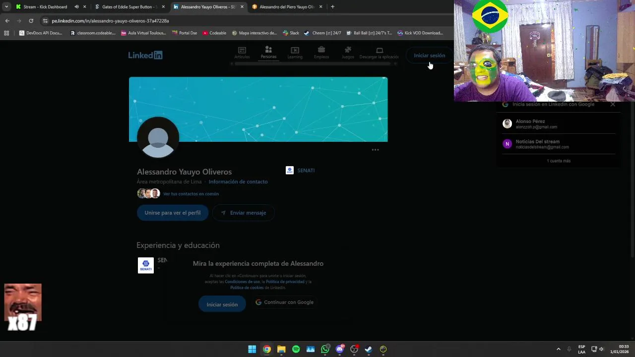Open the Mapa interactivo de... bookmark
Screen dimensions: 635x357
tap(254, 33)
